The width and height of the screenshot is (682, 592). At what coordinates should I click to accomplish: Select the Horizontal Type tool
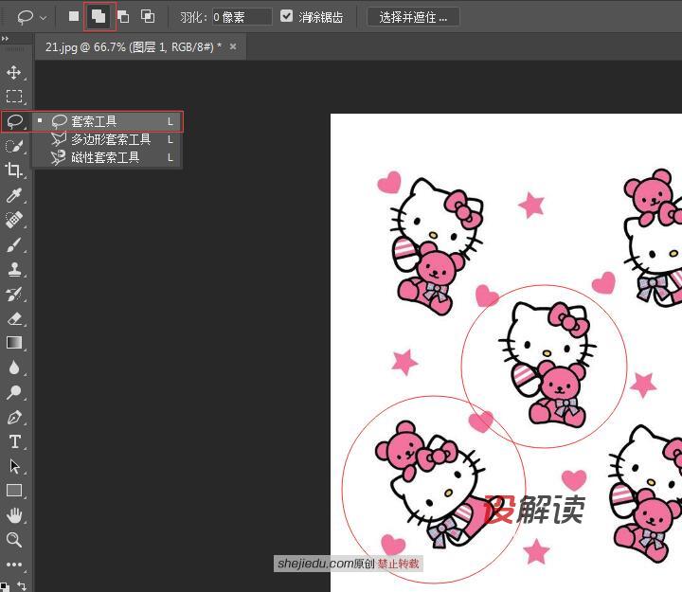click(x=14, y=442)
